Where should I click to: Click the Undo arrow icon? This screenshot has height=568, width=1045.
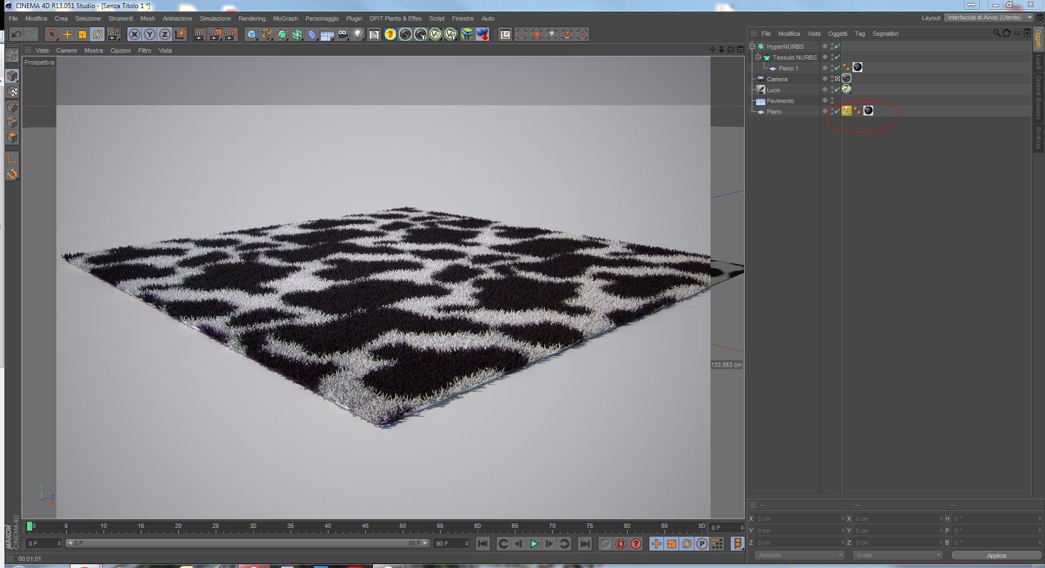coord(16,35)
